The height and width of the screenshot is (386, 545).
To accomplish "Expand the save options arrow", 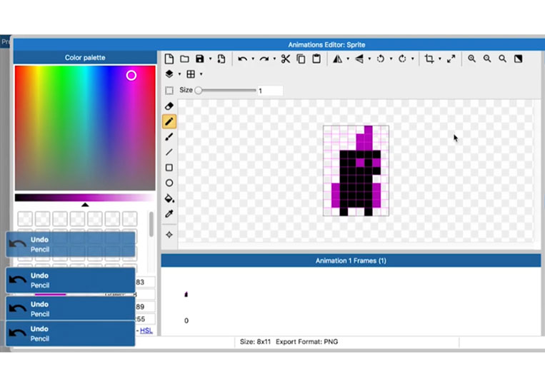I will click(x=210, y=59).
